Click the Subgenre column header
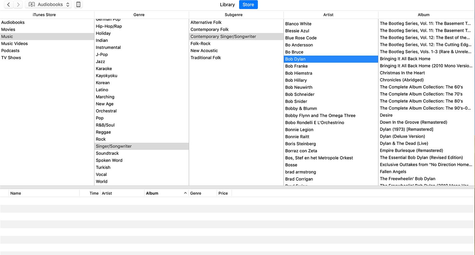 tap(236, 15)
